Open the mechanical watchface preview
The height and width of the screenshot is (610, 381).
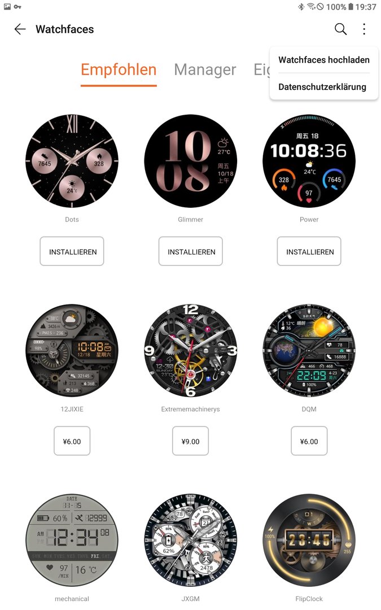[72, 541]
